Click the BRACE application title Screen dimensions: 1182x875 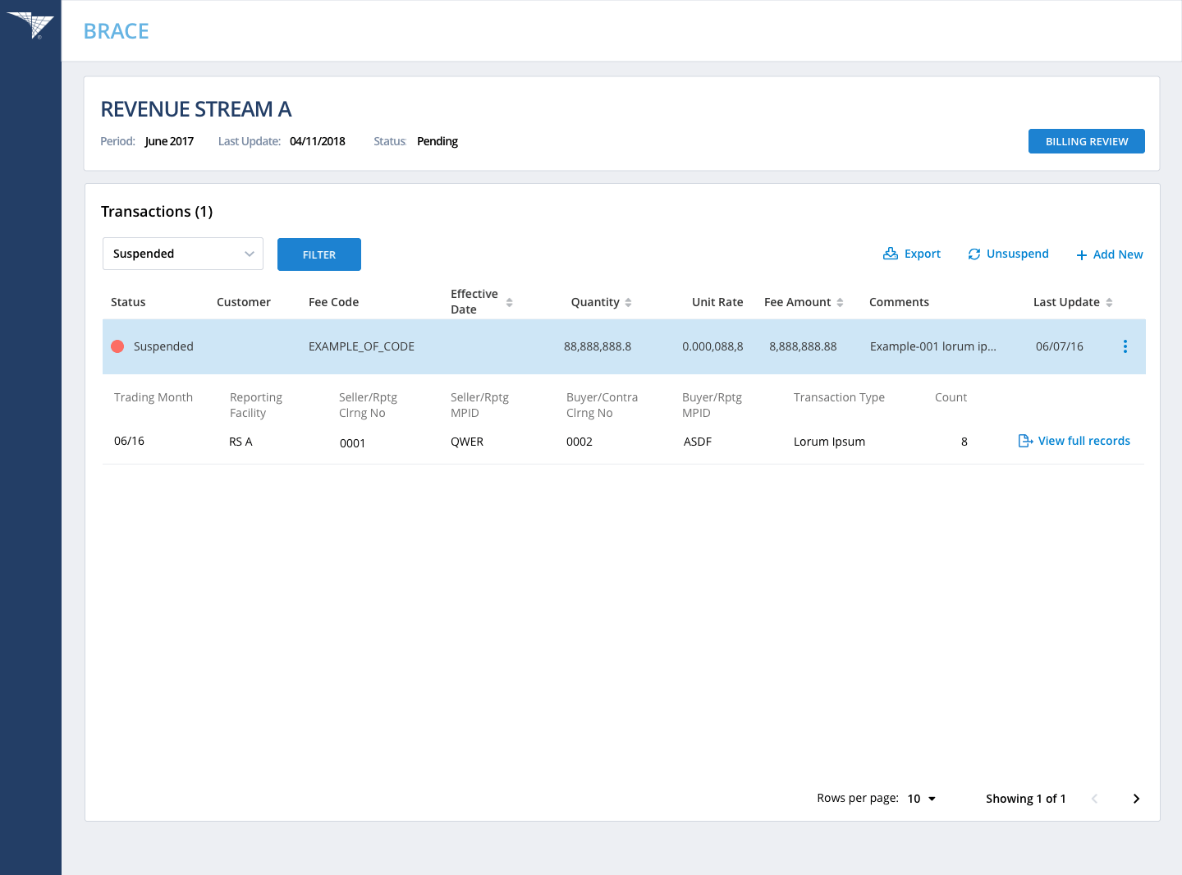point(116,31)
